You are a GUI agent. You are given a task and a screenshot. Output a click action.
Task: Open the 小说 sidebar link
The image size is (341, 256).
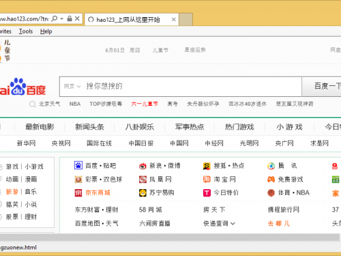31,204
